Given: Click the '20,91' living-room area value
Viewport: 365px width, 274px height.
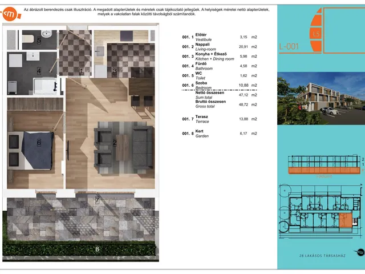Looking at the screenshot, I should (x=244, y=47).
